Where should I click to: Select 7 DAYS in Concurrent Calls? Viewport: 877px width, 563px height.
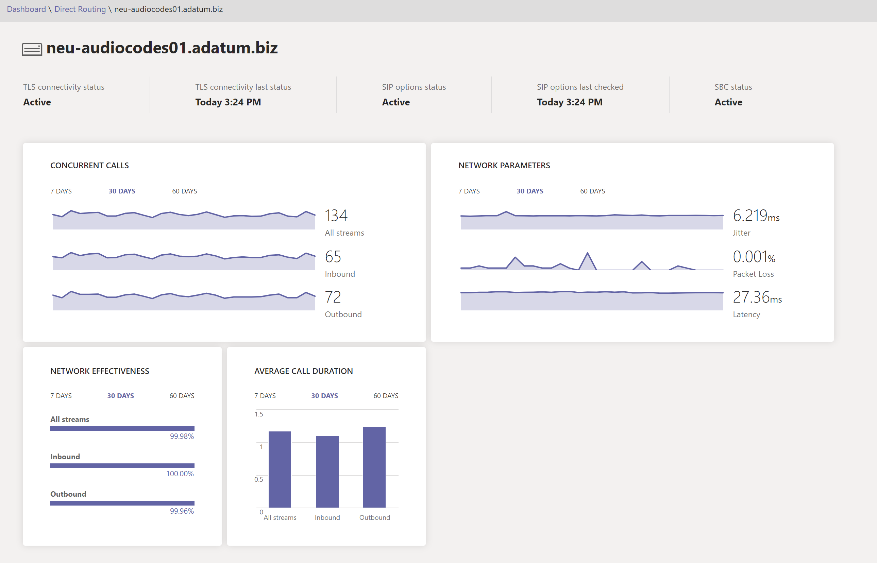61,191
